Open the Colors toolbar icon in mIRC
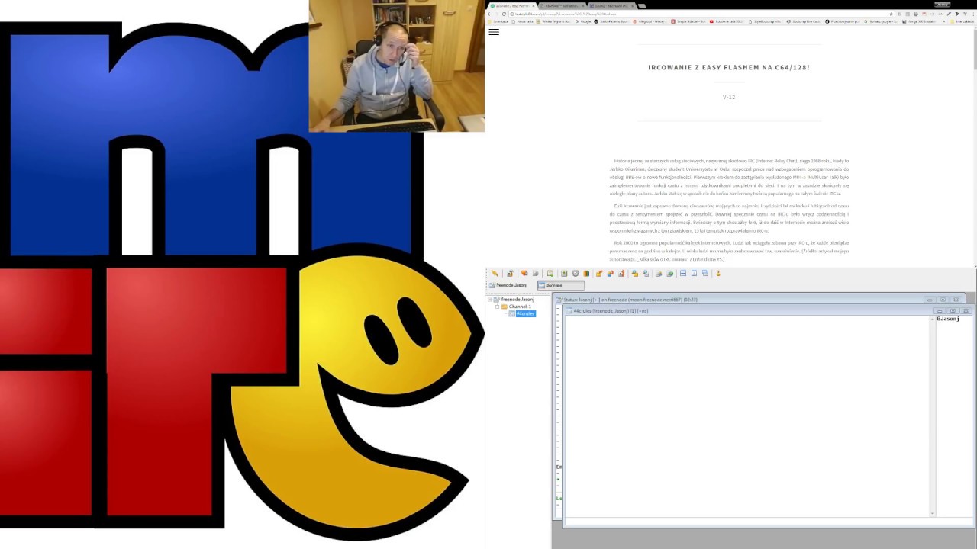 tap(586, 273)
